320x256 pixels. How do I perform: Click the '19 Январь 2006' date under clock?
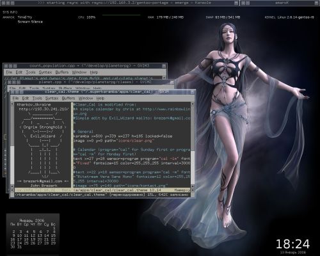(292, 252)
